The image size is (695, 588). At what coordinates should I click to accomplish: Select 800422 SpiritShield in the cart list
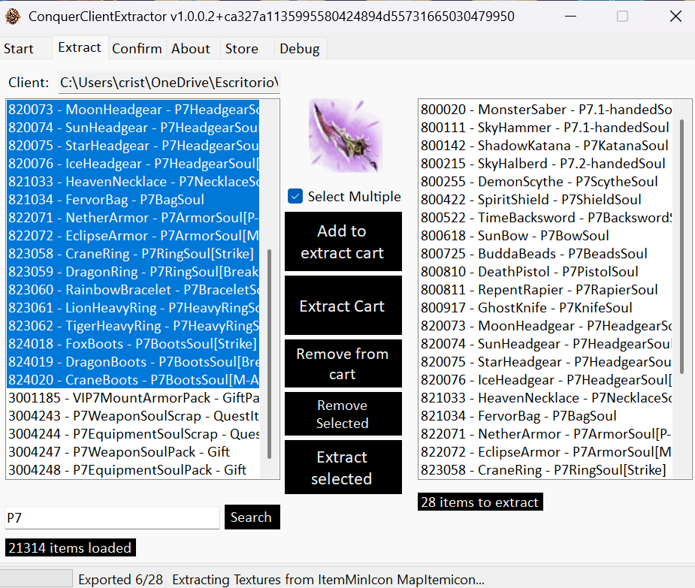pos(545,200)
